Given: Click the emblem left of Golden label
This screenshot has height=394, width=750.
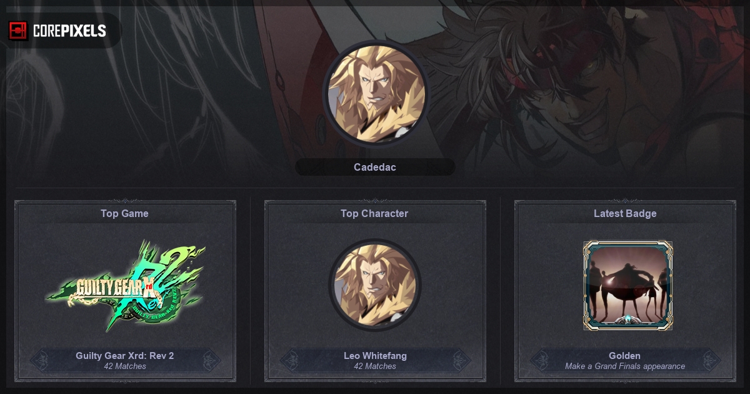Looking at the screenshot, I should coord(541,360).
